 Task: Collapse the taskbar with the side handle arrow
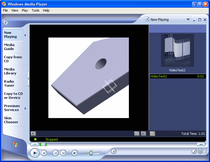[28, 79]
